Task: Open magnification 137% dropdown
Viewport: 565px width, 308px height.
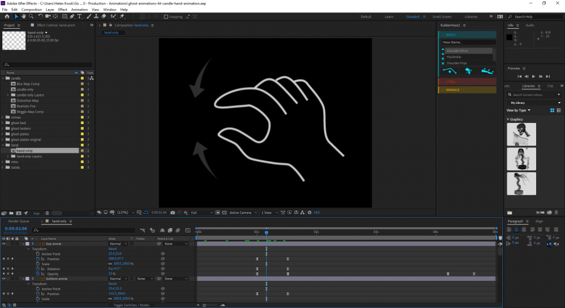Action: click(125, 213)
